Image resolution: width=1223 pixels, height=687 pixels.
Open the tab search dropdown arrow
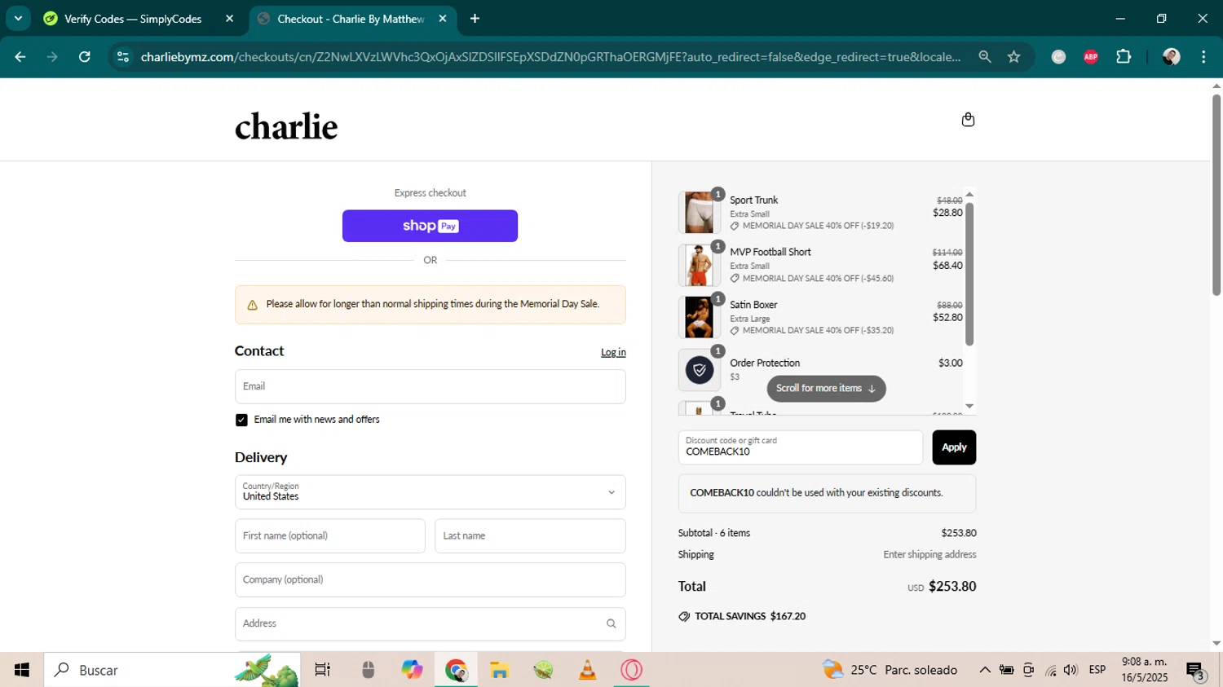pos(18,19)
